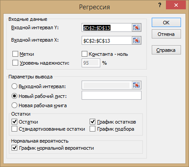Image resolution: width=189 pixels, height=167 pixels.
Task: Click range selector icon for Входной интервал Y
Action: pos(136,27)
